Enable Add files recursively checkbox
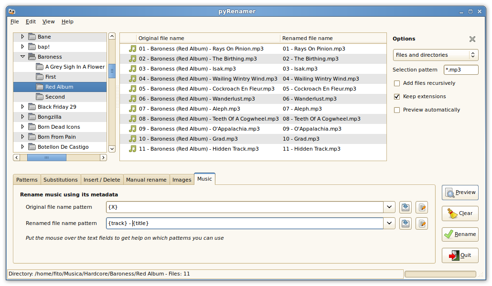The image size is (492, 286). (397, 83)
